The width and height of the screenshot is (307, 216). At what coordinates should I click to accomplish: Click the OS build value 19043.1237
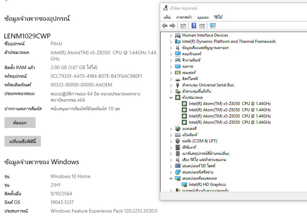pos(62,202)
